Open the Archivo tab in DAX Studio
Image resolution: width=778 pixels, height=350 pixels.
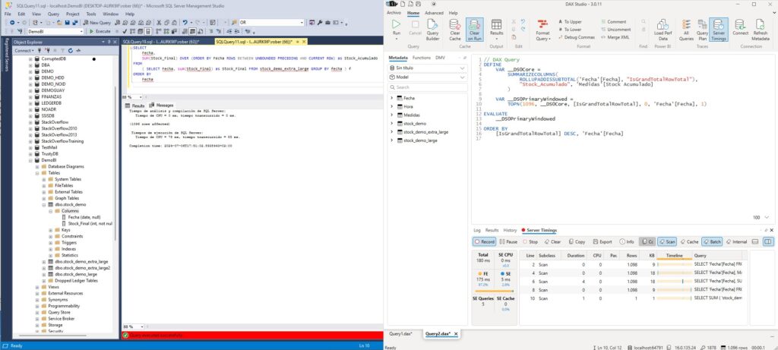[x=394, y=13]
